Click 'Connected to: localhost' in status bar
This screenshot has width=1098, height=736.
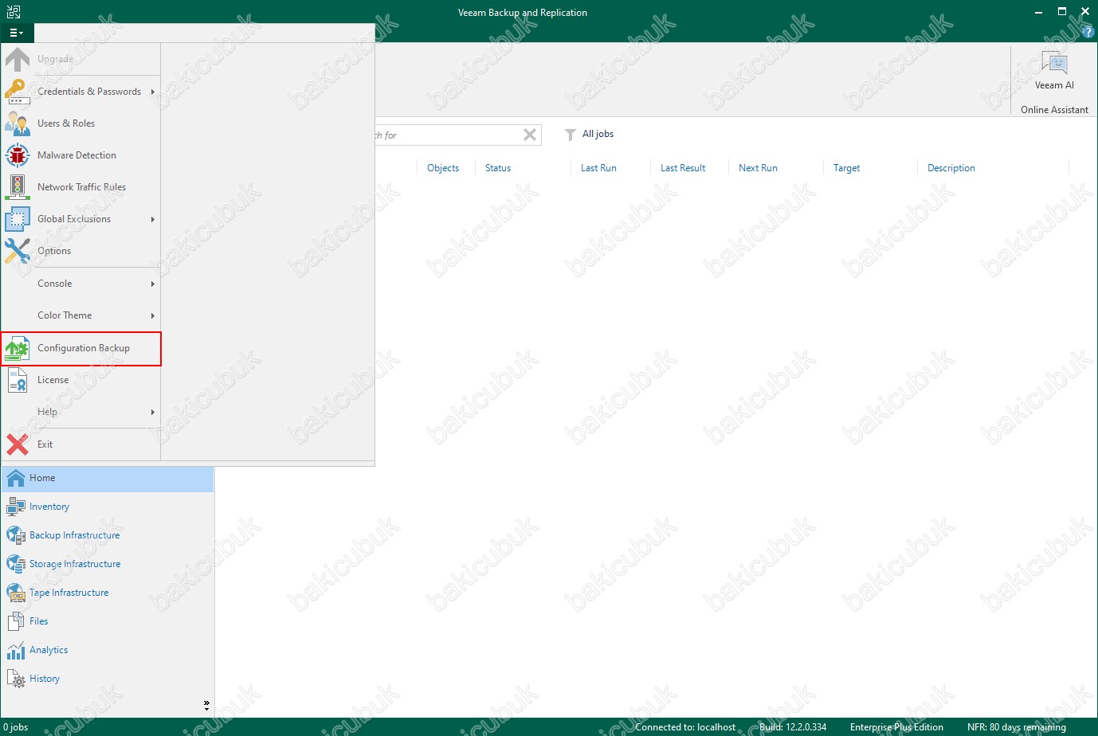pyautogui.click(x=685, y=727)
